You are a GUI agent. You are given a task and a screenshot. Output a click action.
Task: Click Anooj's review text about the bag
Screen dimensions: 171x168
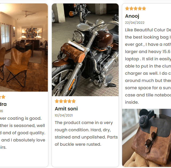point(148,66)
